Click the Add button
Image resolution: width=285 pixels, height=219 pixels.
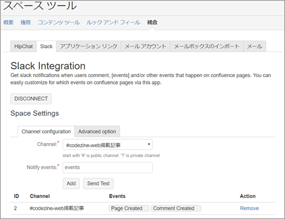point(71,184)
